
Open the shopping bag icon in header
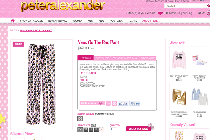208,13
